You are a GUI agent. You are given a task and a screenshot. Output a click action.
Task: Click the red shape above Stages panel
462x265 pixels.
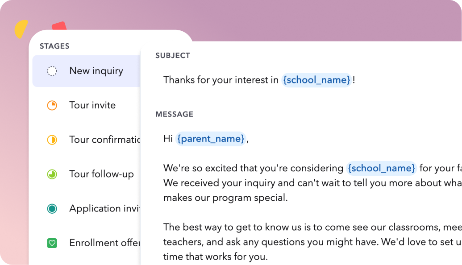(x=59, y=25)
